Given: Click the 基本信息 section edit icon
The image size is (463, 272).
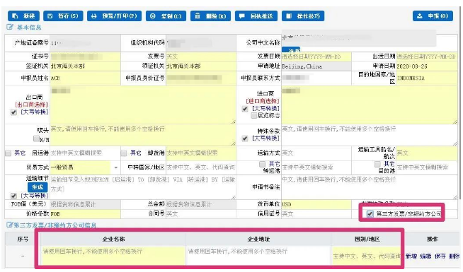Looking at the screenshot, I should click(x=10, y=27).
